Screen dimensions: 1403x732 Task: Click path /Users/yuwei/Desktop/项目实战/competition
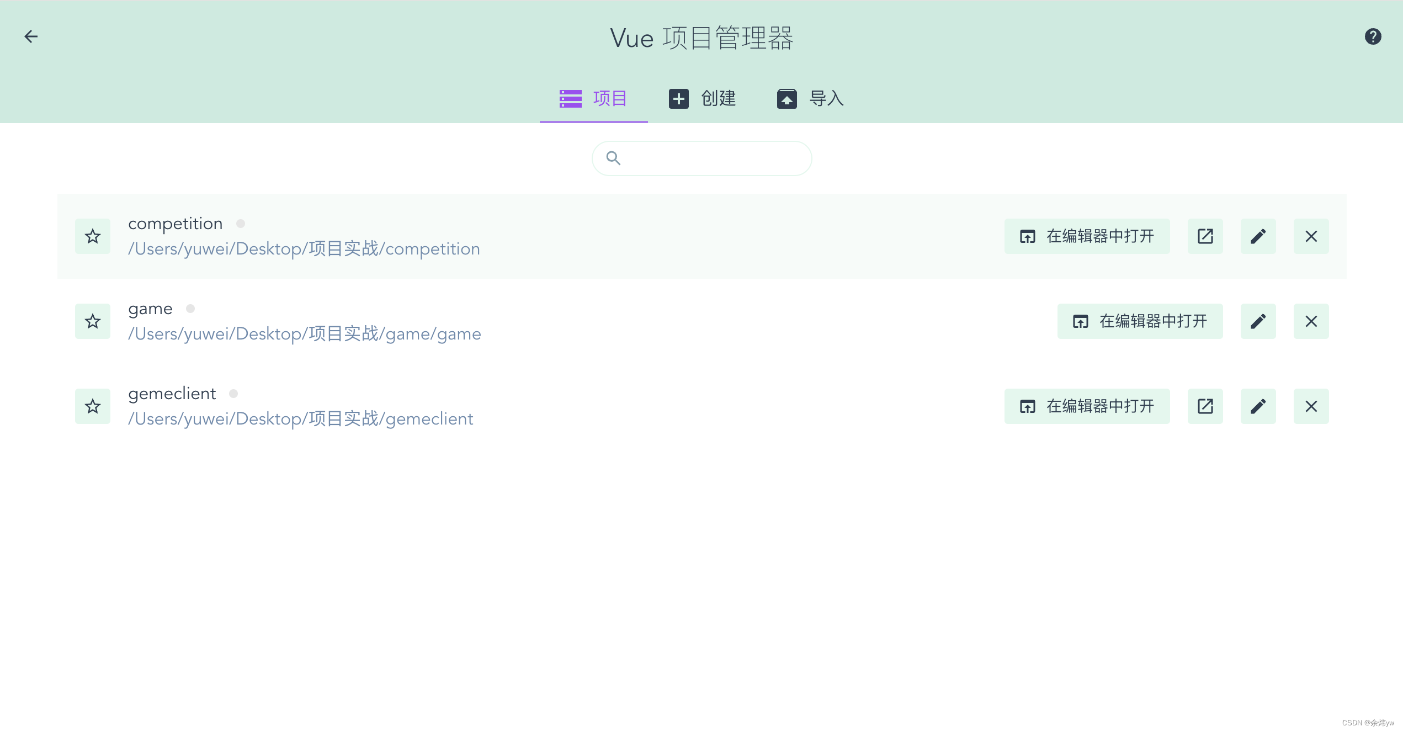304,249
